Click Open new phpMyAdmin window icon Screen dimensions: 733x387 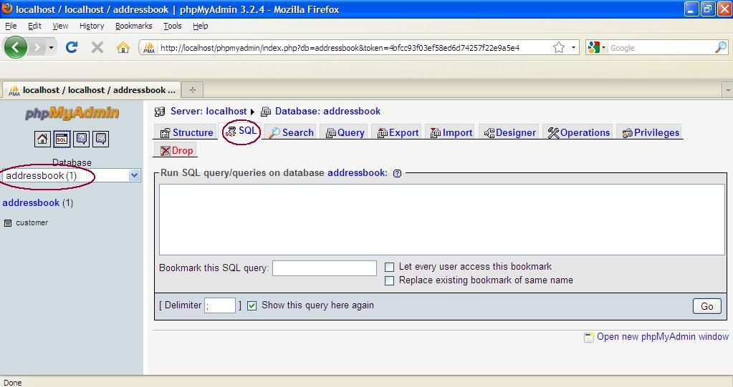(x=589, y=337)
